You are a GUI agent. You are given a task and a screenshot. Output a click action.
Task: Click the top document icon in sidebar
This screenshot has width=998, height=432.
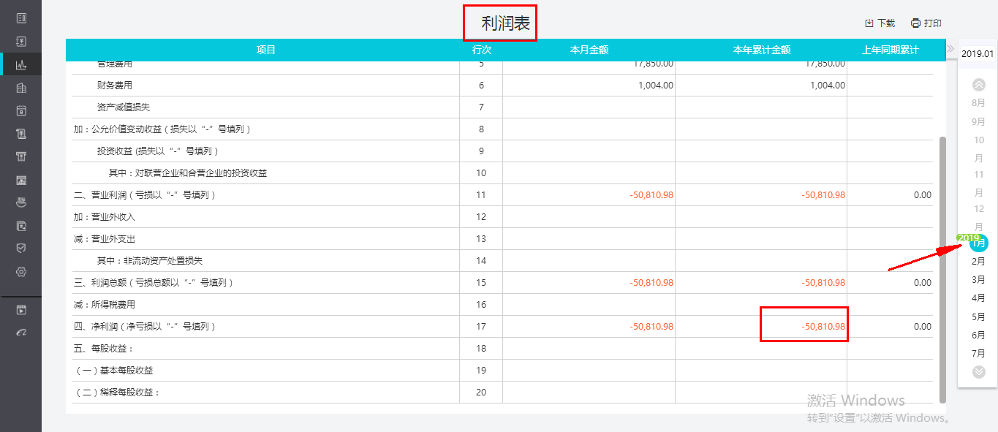click(21, 18)
